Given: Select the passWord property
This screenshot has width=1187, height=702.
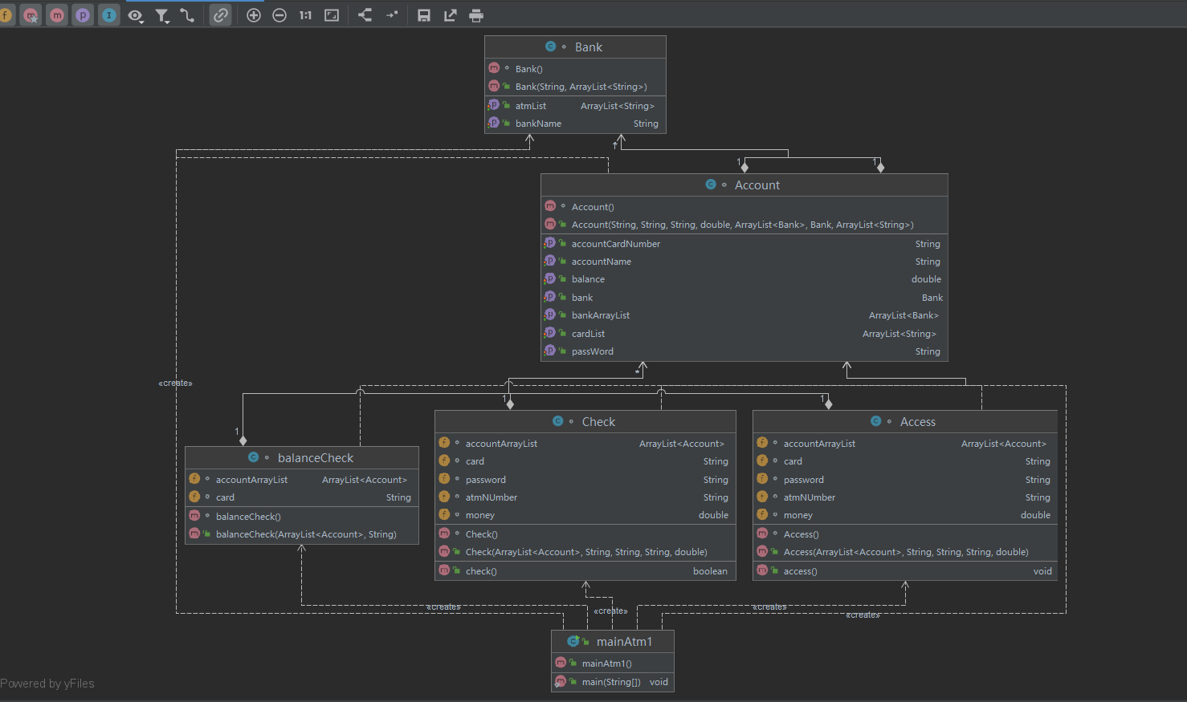Looking at the screenshot, I should pos(744,351).
